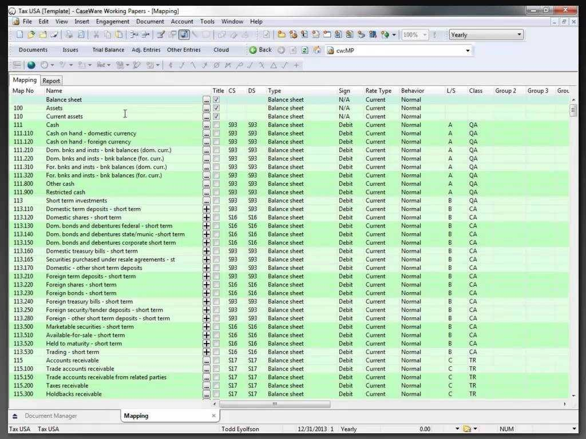Check the Title box for Assets row
The width and height of the screenshot is (586, 439).
click(x=215, y=108)
